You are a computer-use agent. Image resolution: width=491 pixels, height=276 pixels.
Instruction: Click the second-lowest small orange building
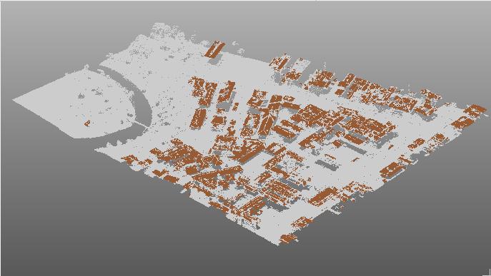coord(302,223)
